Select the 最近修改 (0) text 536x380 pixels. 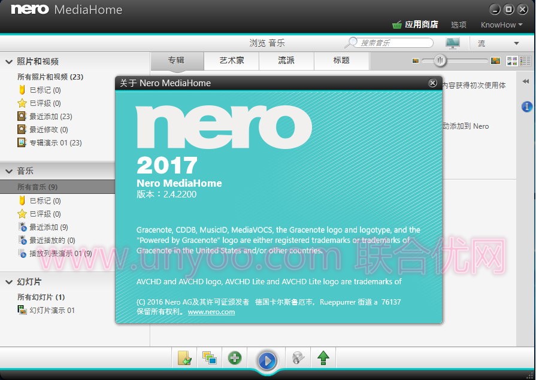(x=49, y=129)
